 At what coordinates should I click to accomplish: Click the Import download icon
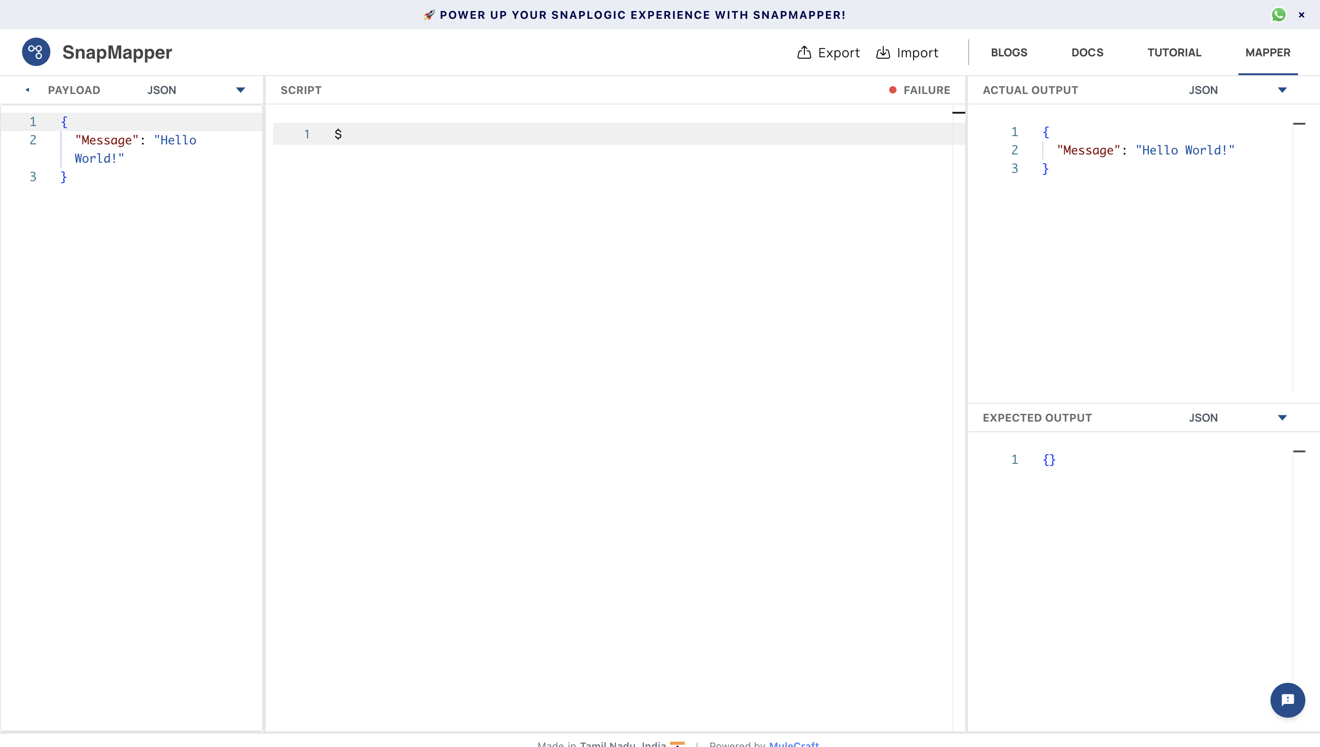(x=883, y=52)
